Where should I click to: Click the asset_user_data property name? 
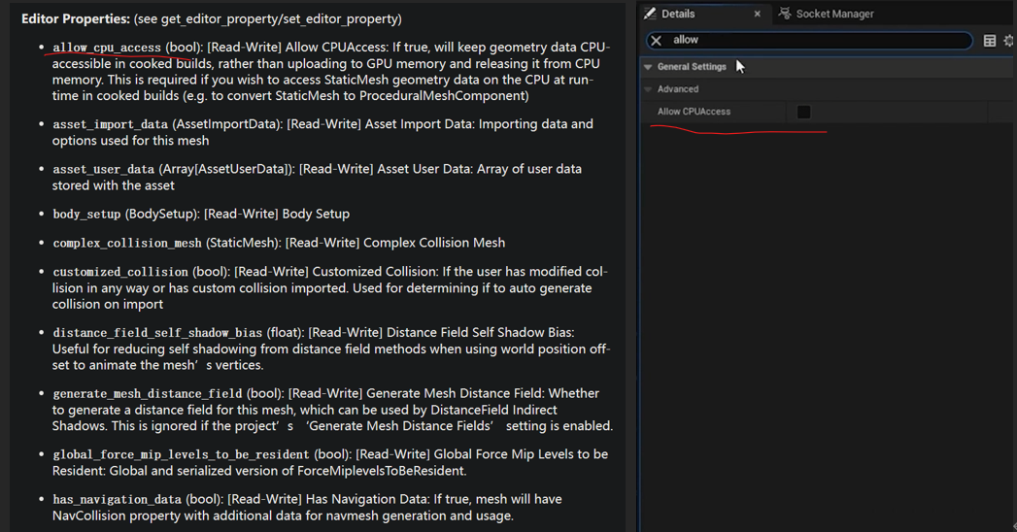(x=103, y=169)
